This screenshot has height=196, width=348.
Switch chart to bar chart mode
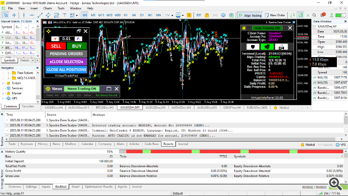(292, 15)
